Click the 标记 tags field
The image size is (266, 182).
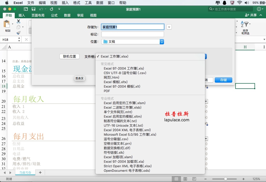tap(133, 34)
